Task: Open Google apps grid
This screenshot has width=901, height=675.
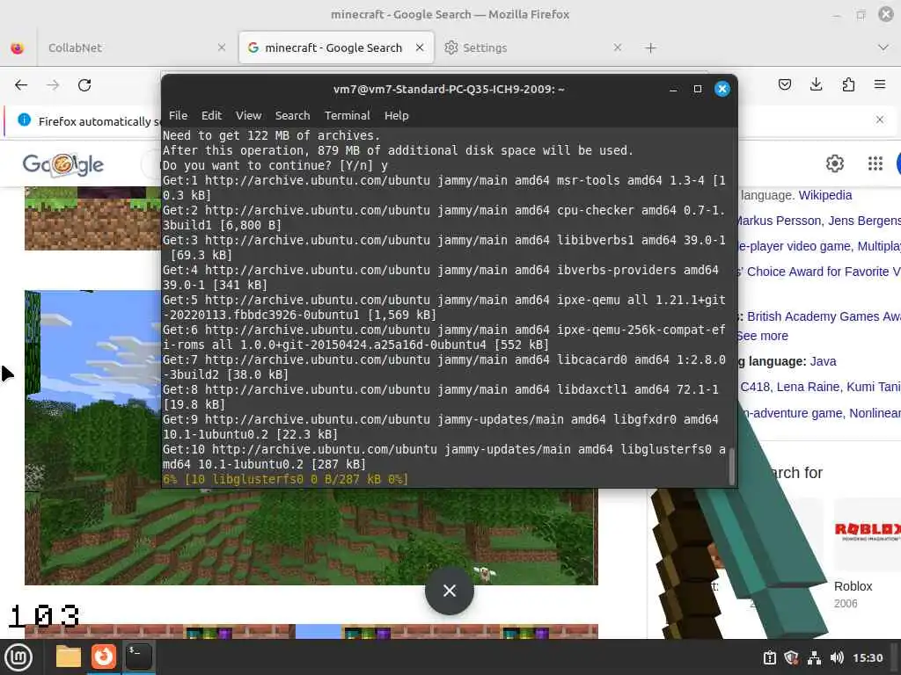Action: click(x=875, y=163)
